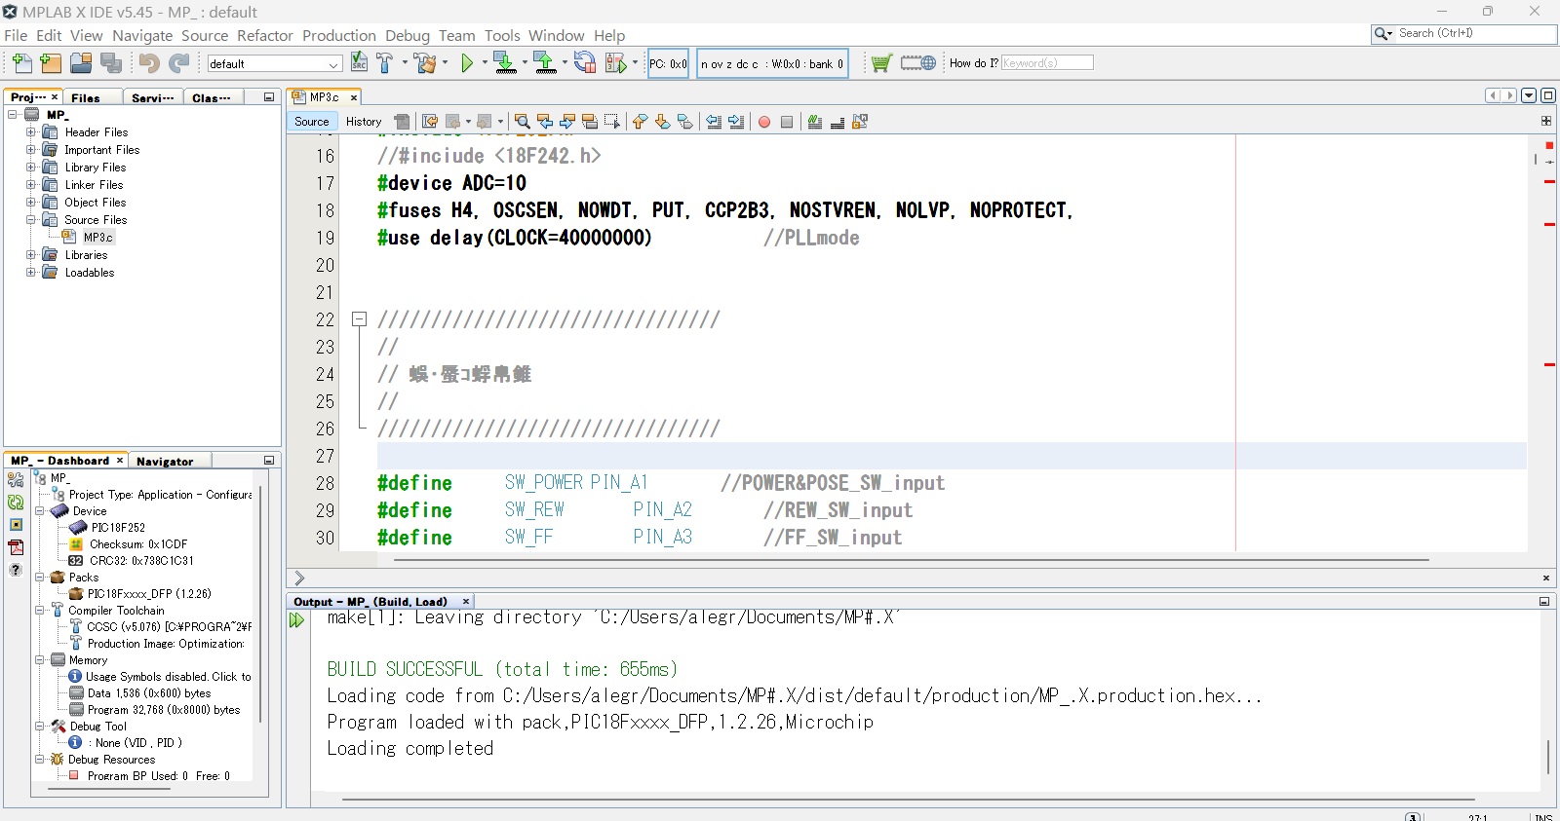Click the refresh debug tool status icon in Dashboard
Screen dimensions: 1560x821
[x=16, y=503]
